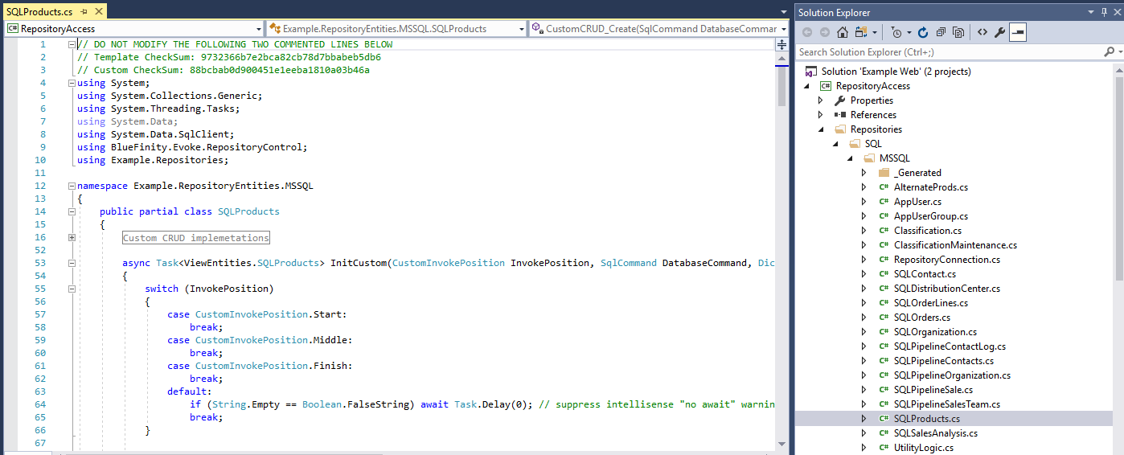Screen dimensions: 1124x455
Task: Select SQLOrderLines.cs file
Action: (x=931, y=303)
